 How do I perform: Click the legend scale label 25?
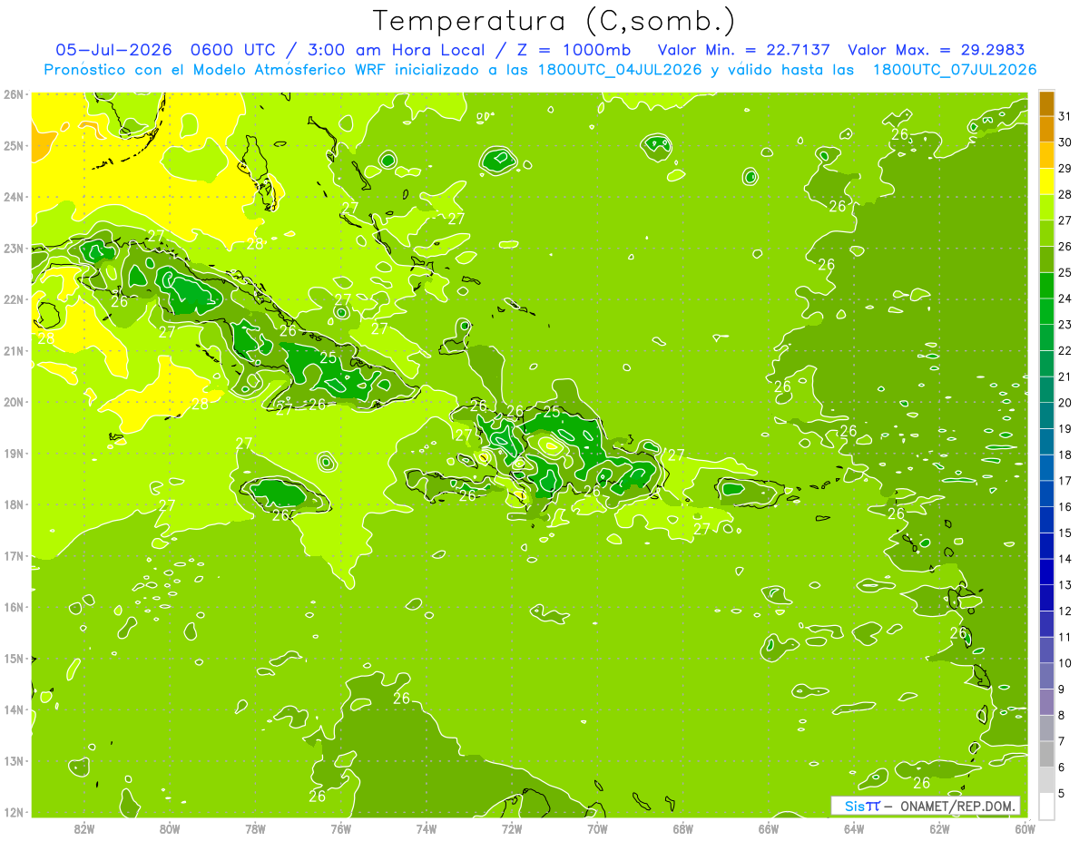[x=1064, y=272]
